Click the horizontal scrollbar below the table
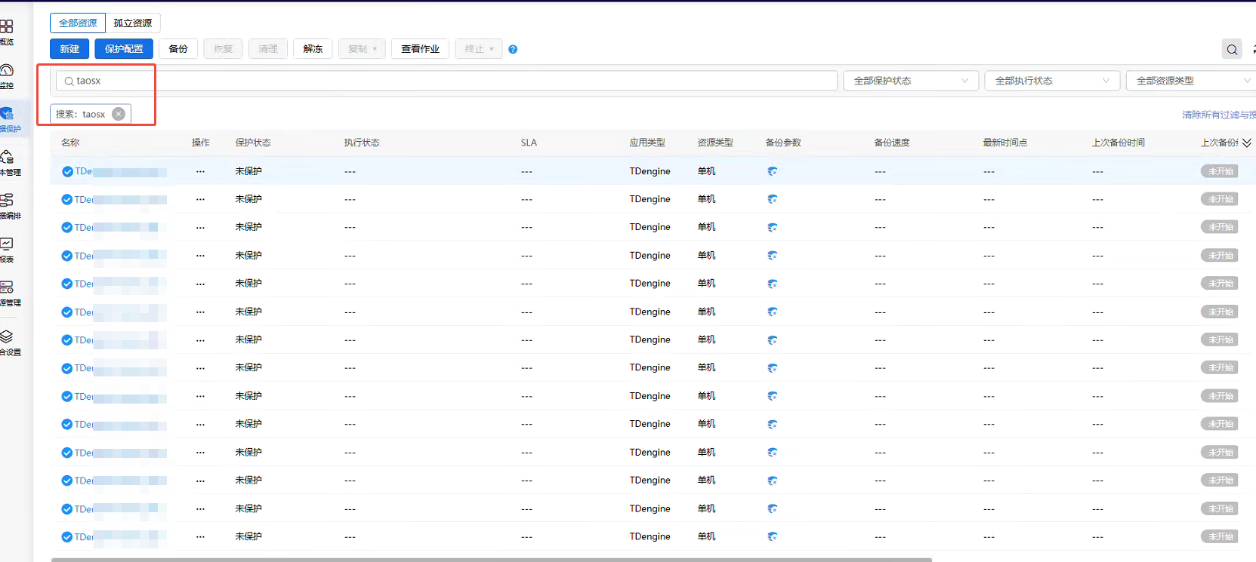This screenshot has width=1256, height=562. [491, 560]
